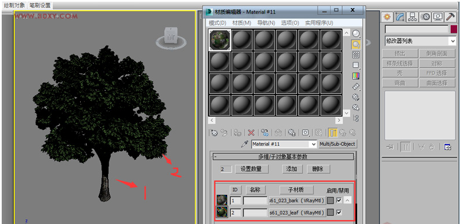Open the 模式(D) menu
This screenshot has height=224, width=460.
[217, 23]
